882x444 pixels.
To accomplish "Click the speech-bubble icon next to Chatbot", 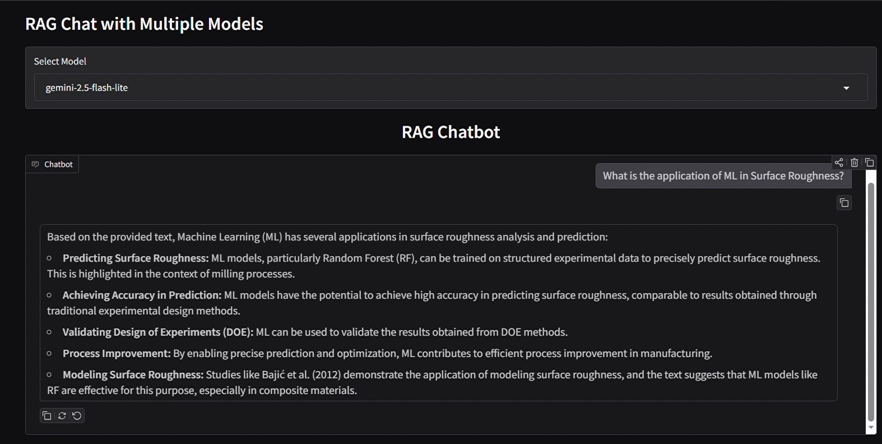I will click(x=35, y=164).
